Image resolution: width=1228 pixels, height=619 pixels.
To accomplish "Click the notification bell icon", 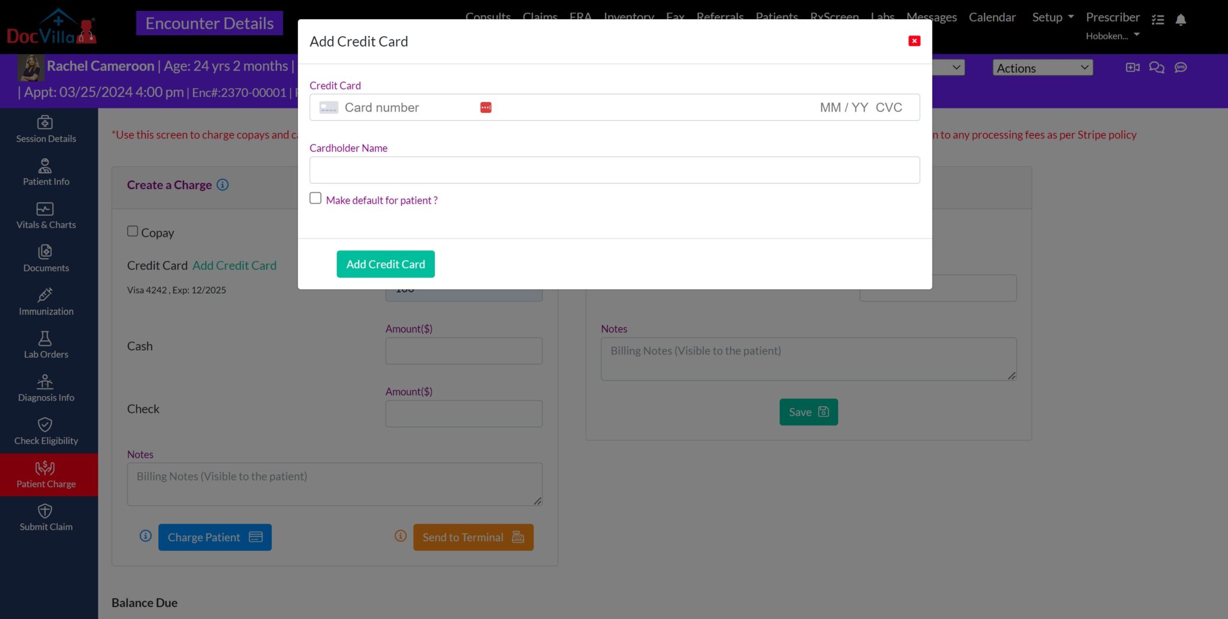I will point(1181,20).
